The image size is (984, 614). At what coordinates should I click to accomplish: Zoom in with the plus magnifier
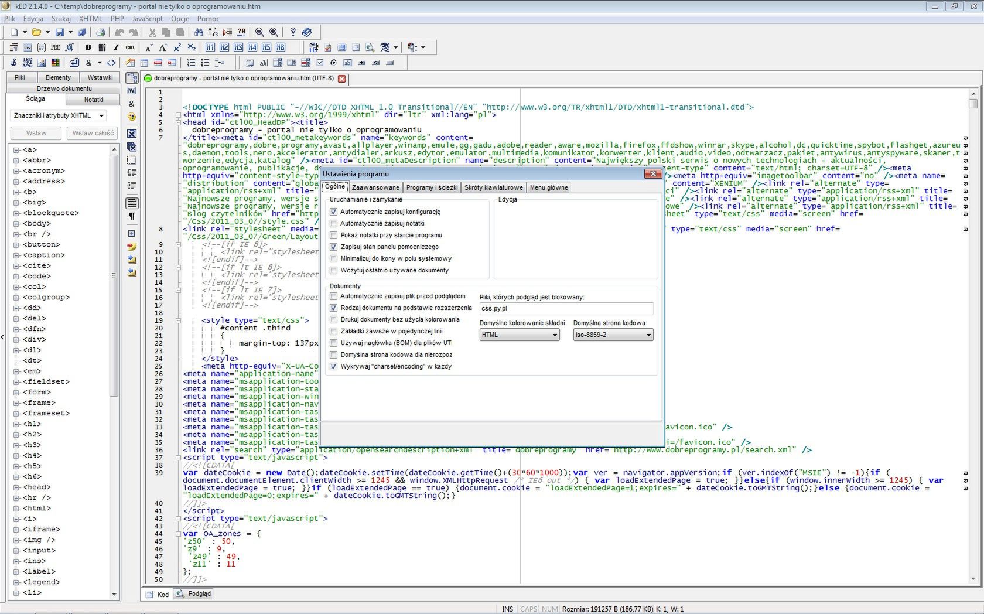point(274,32)
